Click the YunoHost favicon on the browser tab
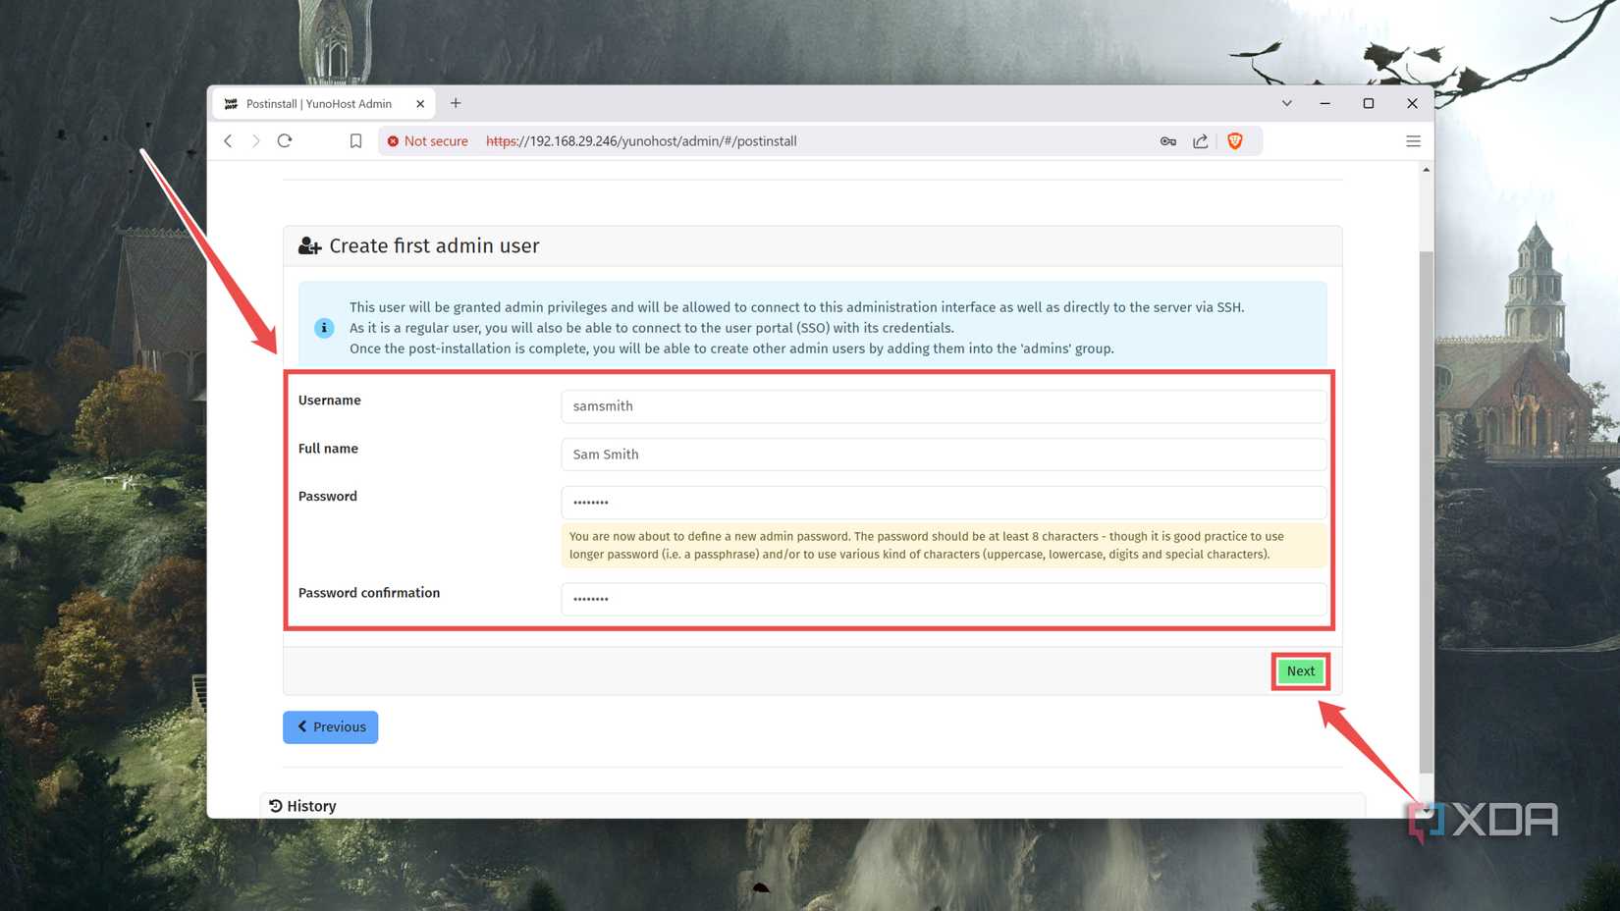The image size is (1620, 911). click(x=230, y=103)
